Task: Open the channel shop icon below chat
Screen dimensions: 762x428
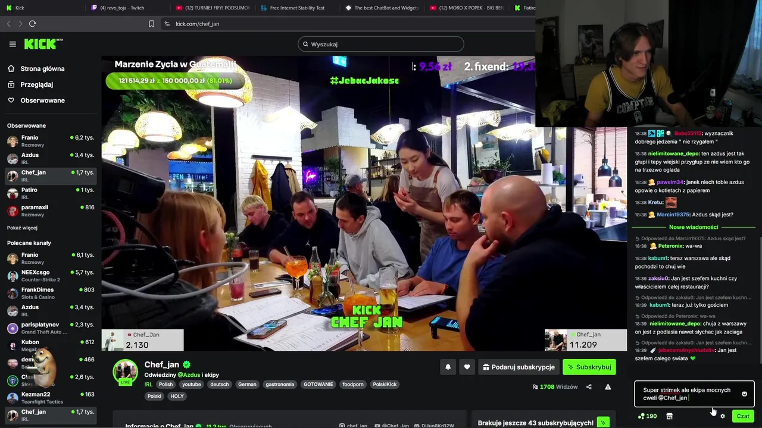Action: pyautogui.click(x=669, y=416)
